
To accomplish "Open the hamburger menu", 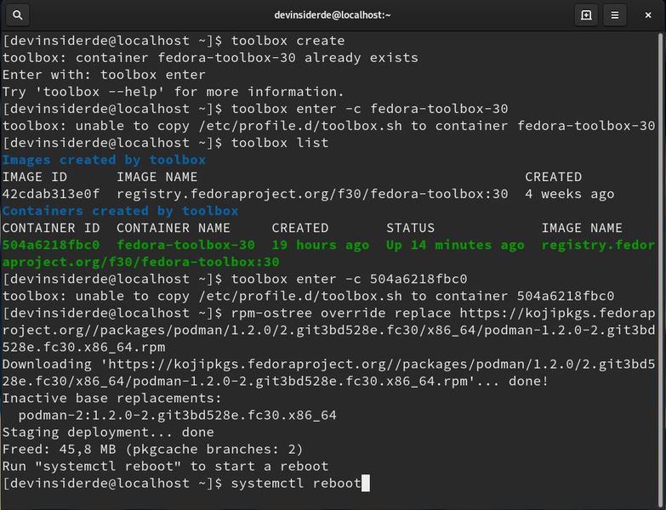I will coord(615,15).
